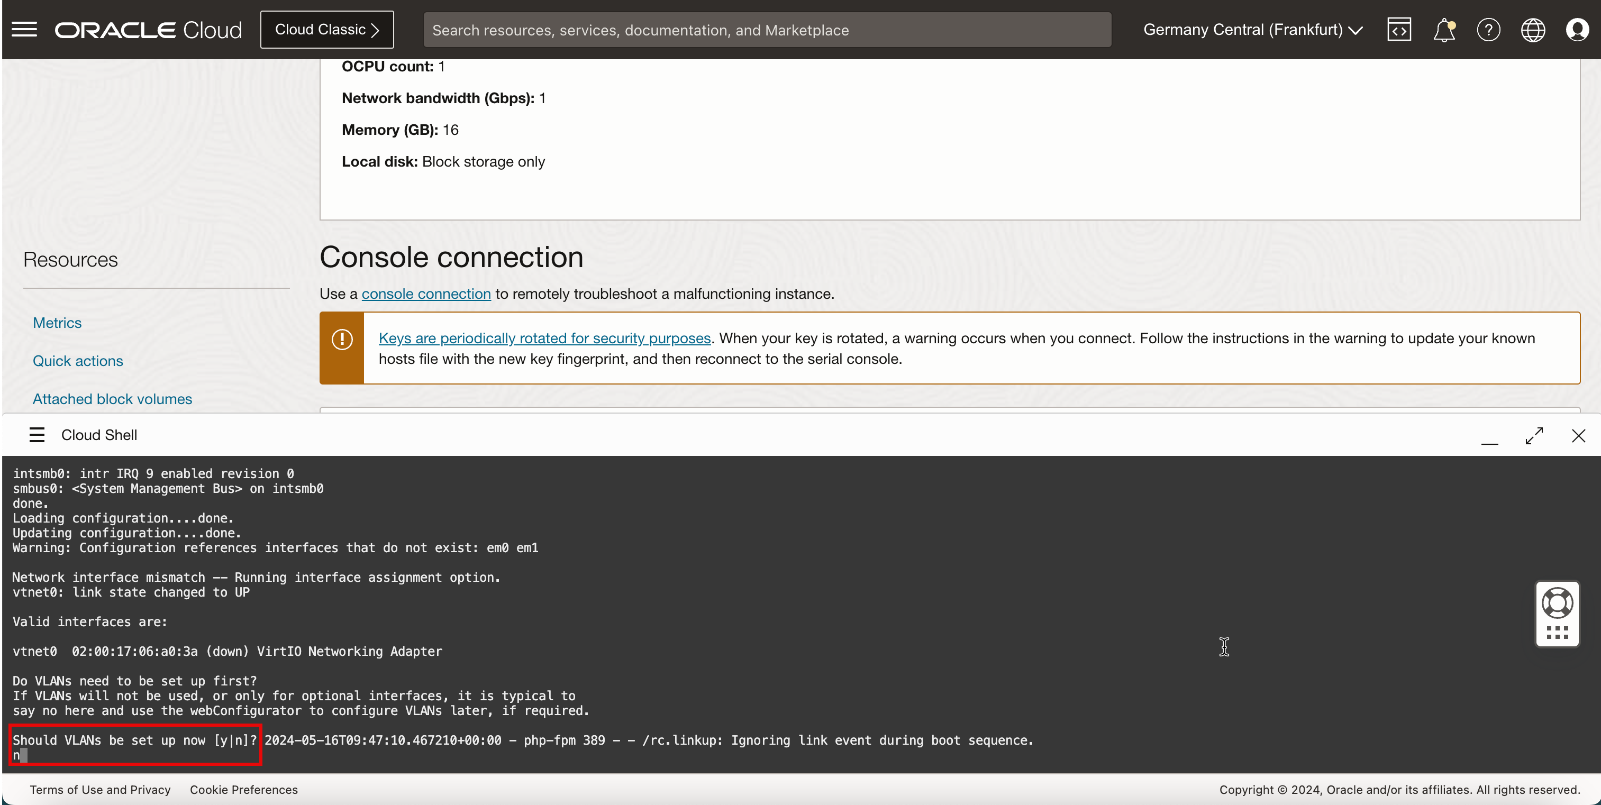This screenshot has height=805, width=1601.
Task: Click the user profile account icon
Action: 1578,30
